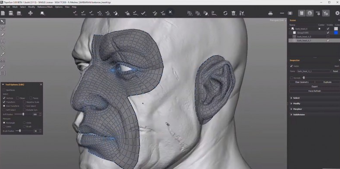Click the Select Some checkmark icon

pos(83,13)
